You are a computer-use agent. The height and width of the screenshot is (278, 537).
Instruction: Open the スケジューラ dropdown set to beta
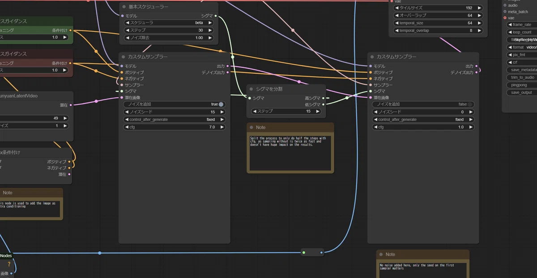point(168,23)
